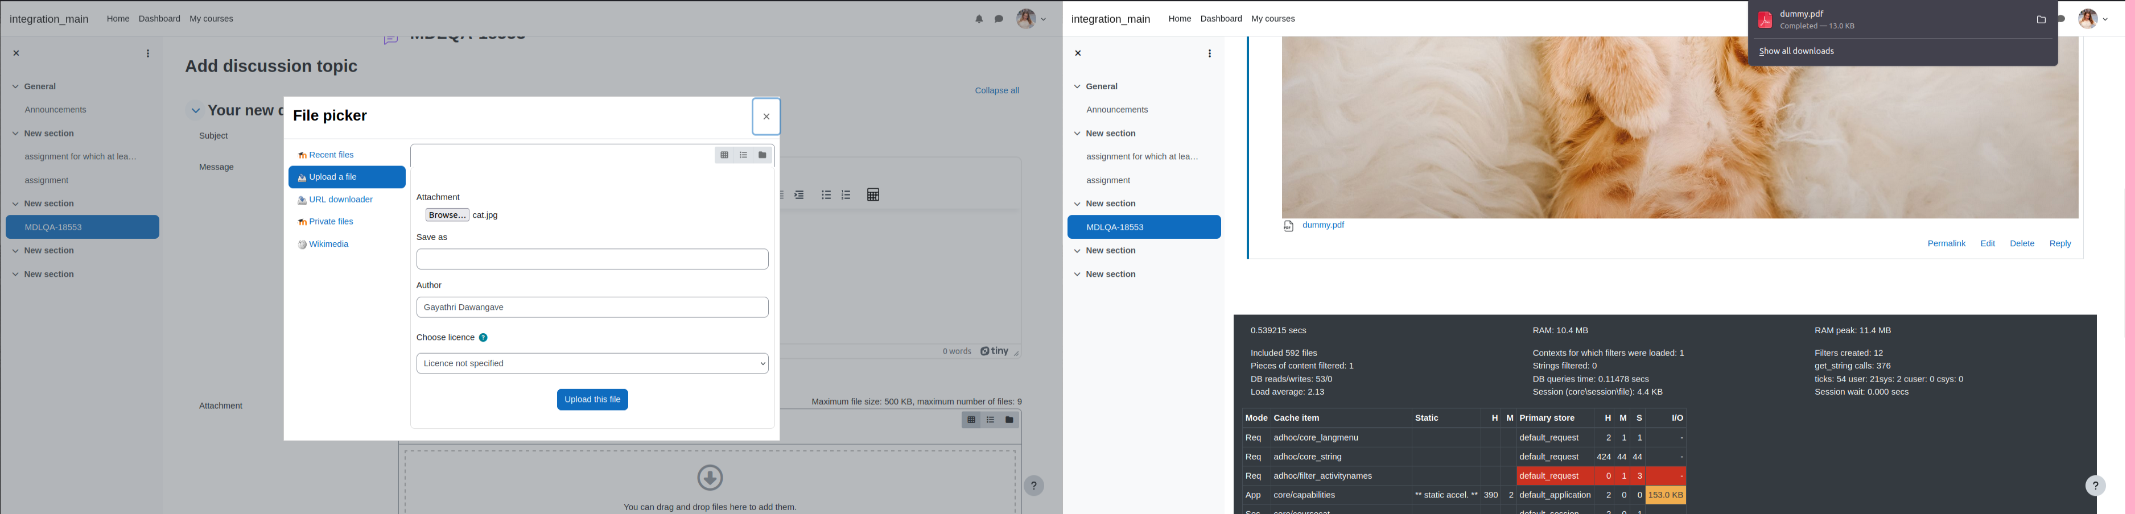Open messages chat icon in left window

point(999,19)
